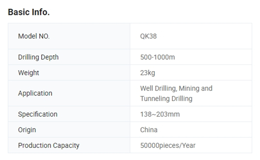The image size is (260, 160).
Task: Select the Origin label cell
Action: pyautogui.click(x=69, y=130)
